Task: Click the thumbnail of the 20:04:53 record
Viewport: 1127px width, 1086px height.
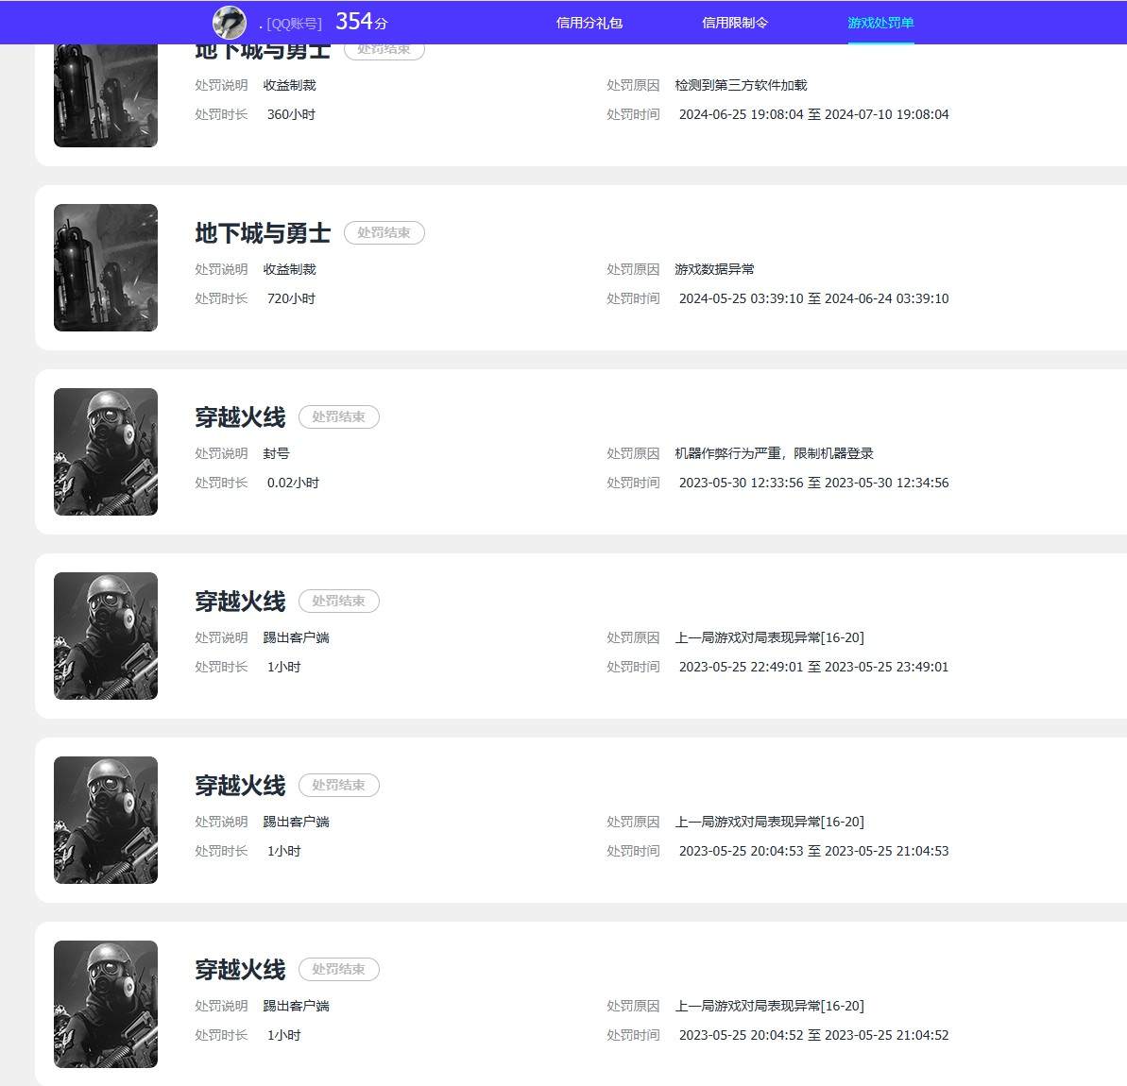Action: pos(106,820)
